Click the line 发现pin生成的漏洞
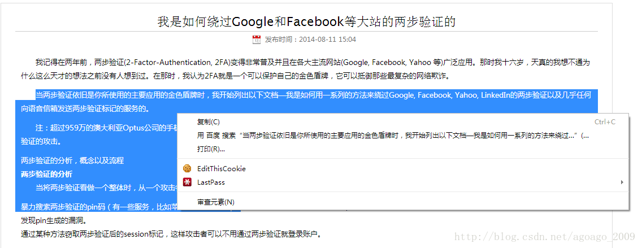The height and width of the screenshot is (248, 642). (54, 221)
